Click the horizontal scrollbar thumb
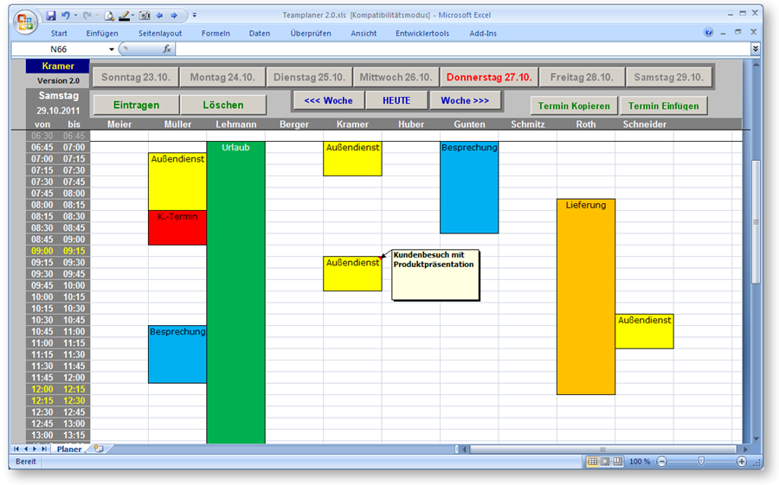 coord(602,449)
